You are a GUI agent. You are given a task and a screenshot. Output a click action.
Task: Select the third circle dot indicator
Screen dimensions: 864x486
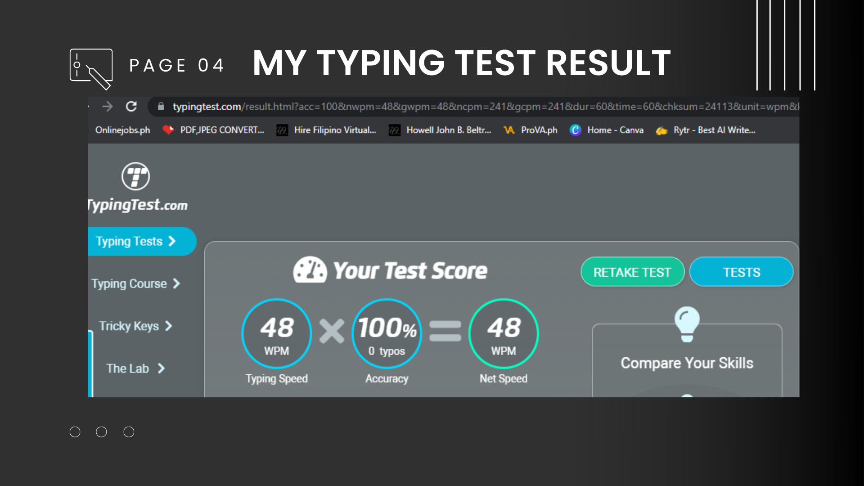[129, 432]
